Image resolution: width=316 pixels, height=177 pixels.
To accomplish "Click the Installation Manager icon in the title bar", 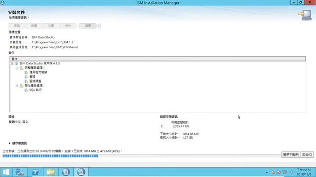I will pos(2,2).
